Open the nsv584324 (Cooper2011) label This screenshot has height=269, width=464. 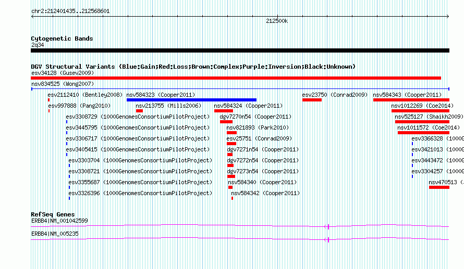click(248, 106)
